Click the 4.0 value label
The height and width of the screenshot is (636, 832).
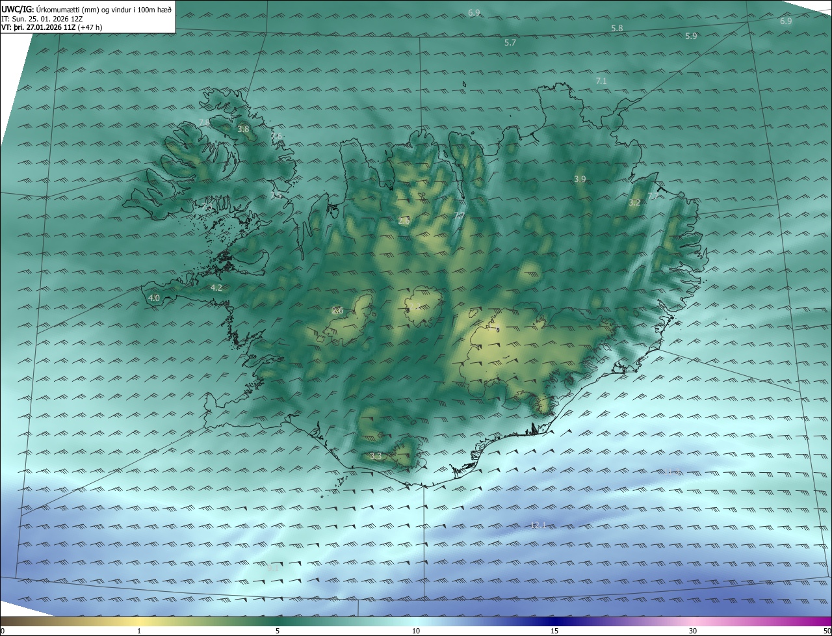(154, 298)
